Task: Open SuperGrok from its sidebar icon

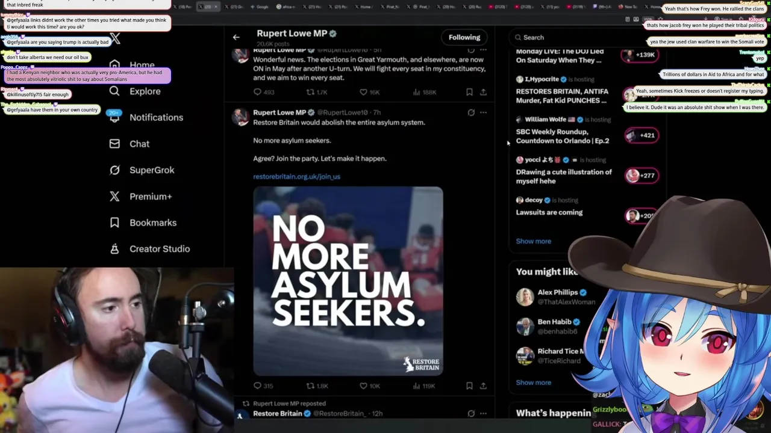Action: [114, 170]
